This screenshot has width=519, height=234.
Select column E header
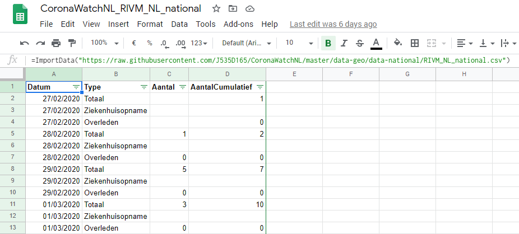(294, 74)
